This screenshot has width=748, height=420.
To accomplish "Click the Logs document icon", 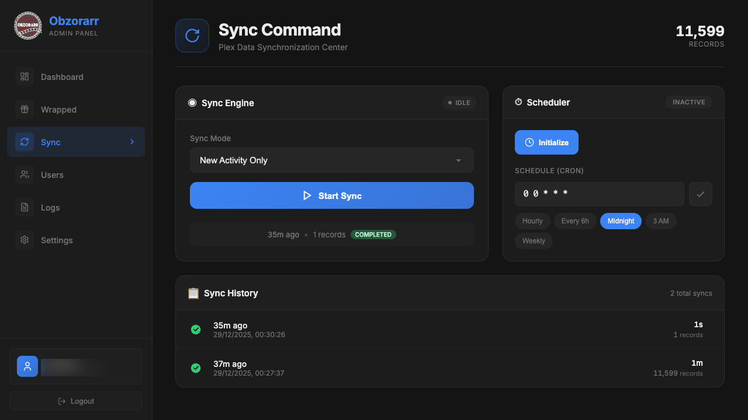I will click(25, 207).
